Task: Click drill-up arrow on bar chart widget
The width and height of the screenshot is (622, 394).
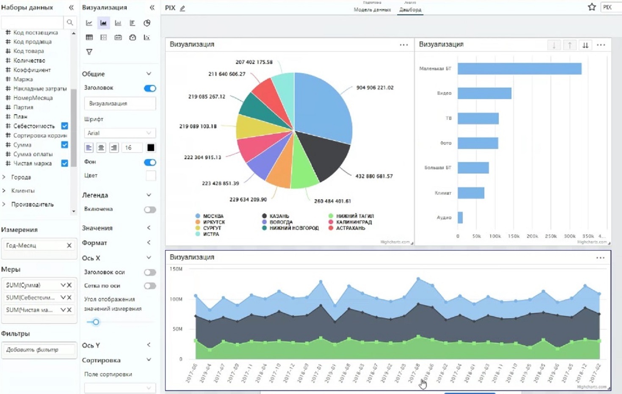Action: 570,45
